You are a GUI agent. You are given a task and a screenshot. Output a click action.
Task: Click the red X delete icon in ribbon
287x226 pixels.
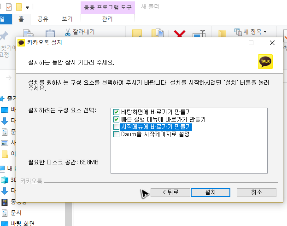[x=180, y=33]
